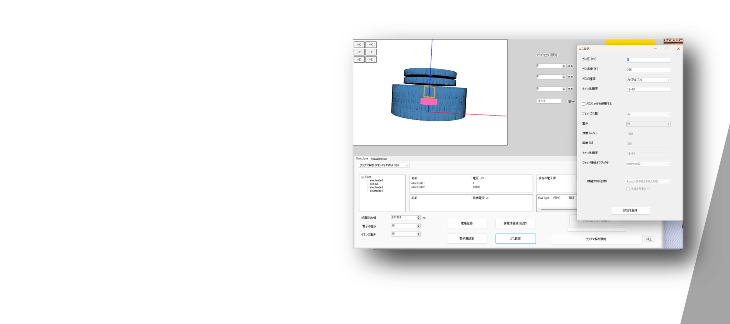Click the 設定を登録 button
This screenshot has width=730, height=324.
630,211
